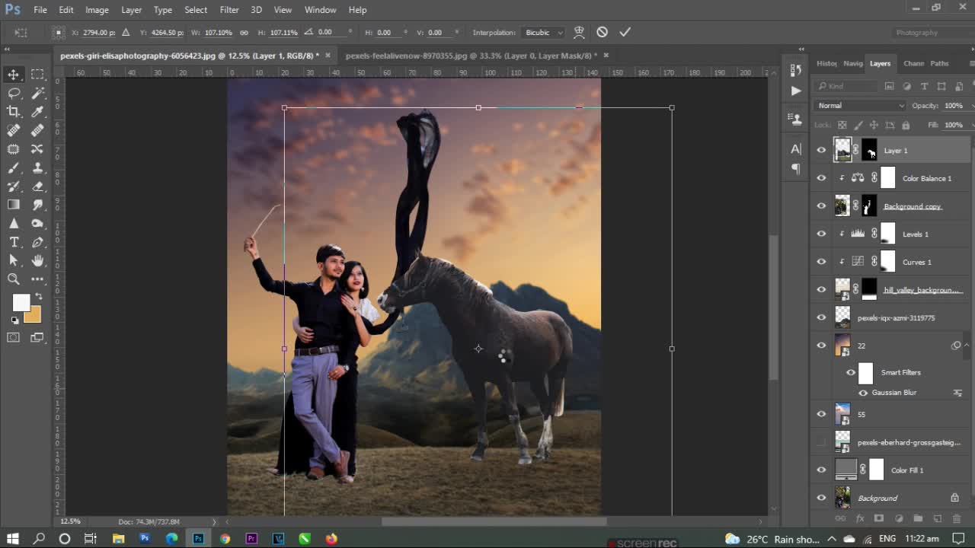This screenshot has width=975, height=548.
Task: Select the Eraser tool
Action: pyautogui.click(x=37, y=186)
